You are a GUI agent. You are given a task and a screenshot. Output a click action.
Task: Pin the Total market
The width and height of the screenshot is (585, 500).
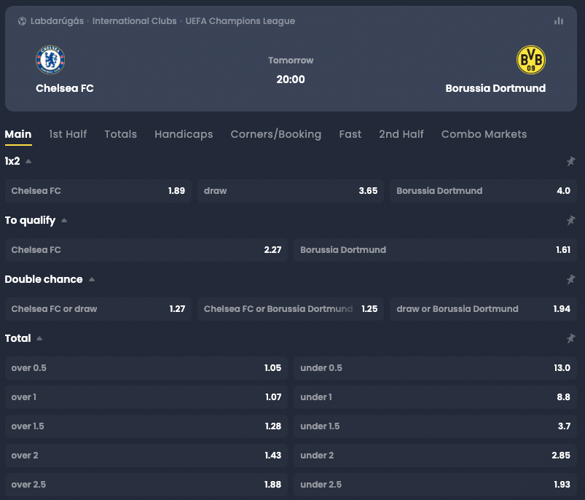click(571, 338)
